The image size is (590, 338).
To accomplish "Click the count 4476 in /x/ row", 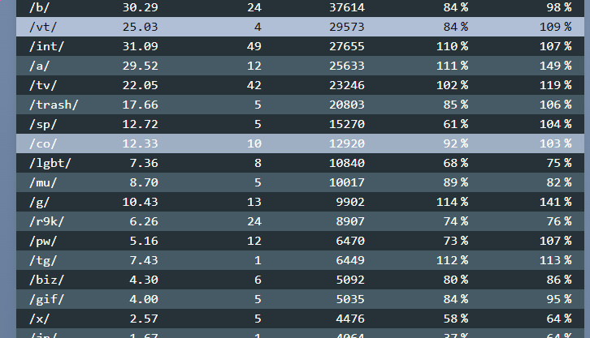I will 350,319.
